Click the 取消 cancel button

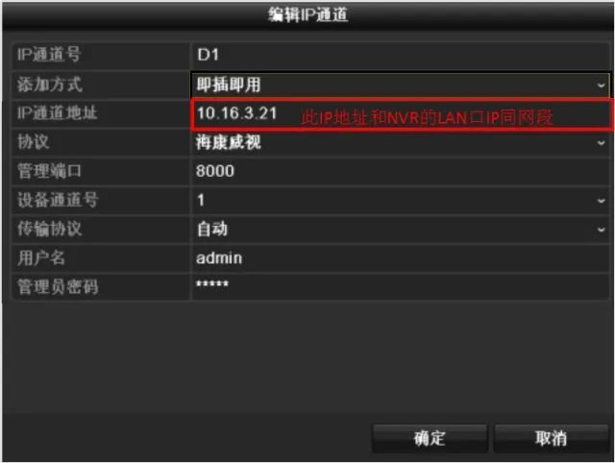[x=551, y=438]
